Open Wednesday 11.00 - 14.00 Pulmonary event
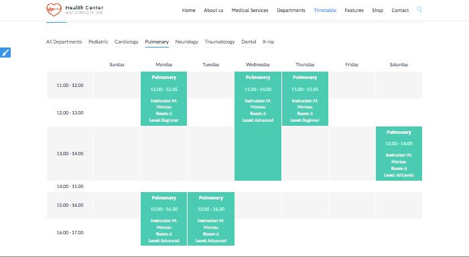Viewport: 469px width, 257px height. point(258,126)
